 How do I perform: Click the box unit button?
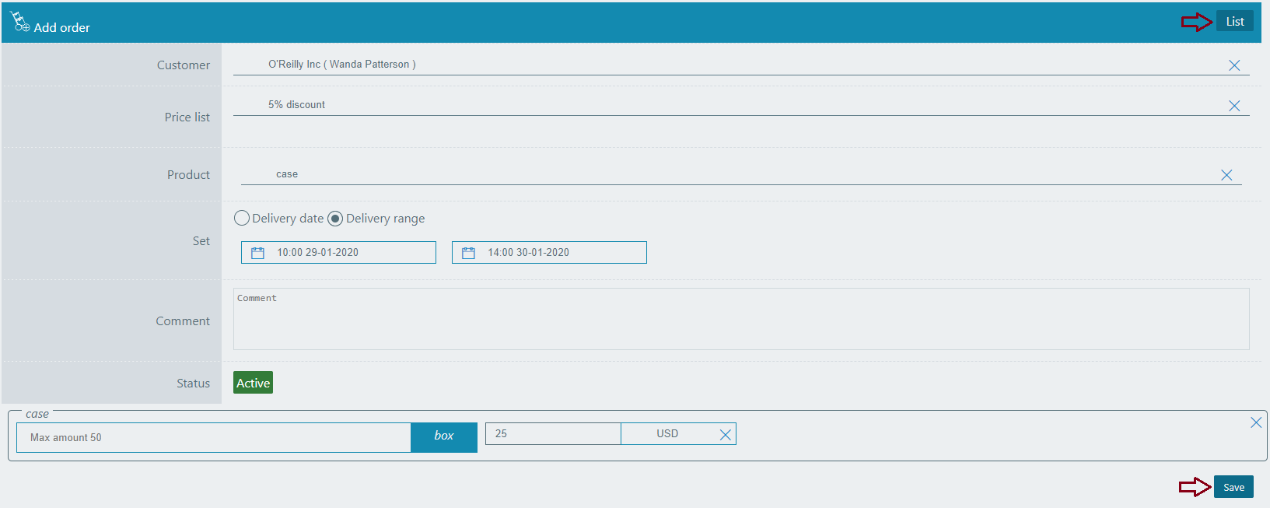[x=443, y=436]
